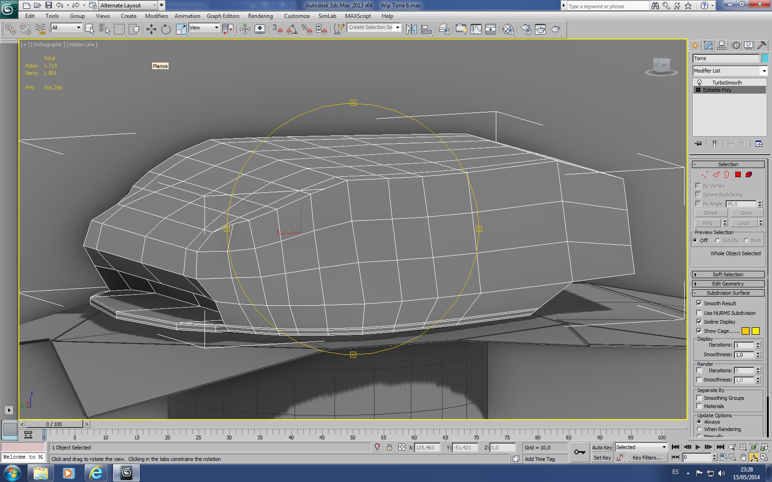This screenshot has height=482, width=772.
Task: Select Polygon sub-object level icon
Action: pyautogui.click(x=738, y=174)
